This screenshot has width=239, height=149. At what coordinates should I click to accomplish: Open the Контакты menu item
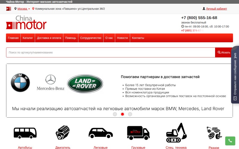click(x=138, y=38)
